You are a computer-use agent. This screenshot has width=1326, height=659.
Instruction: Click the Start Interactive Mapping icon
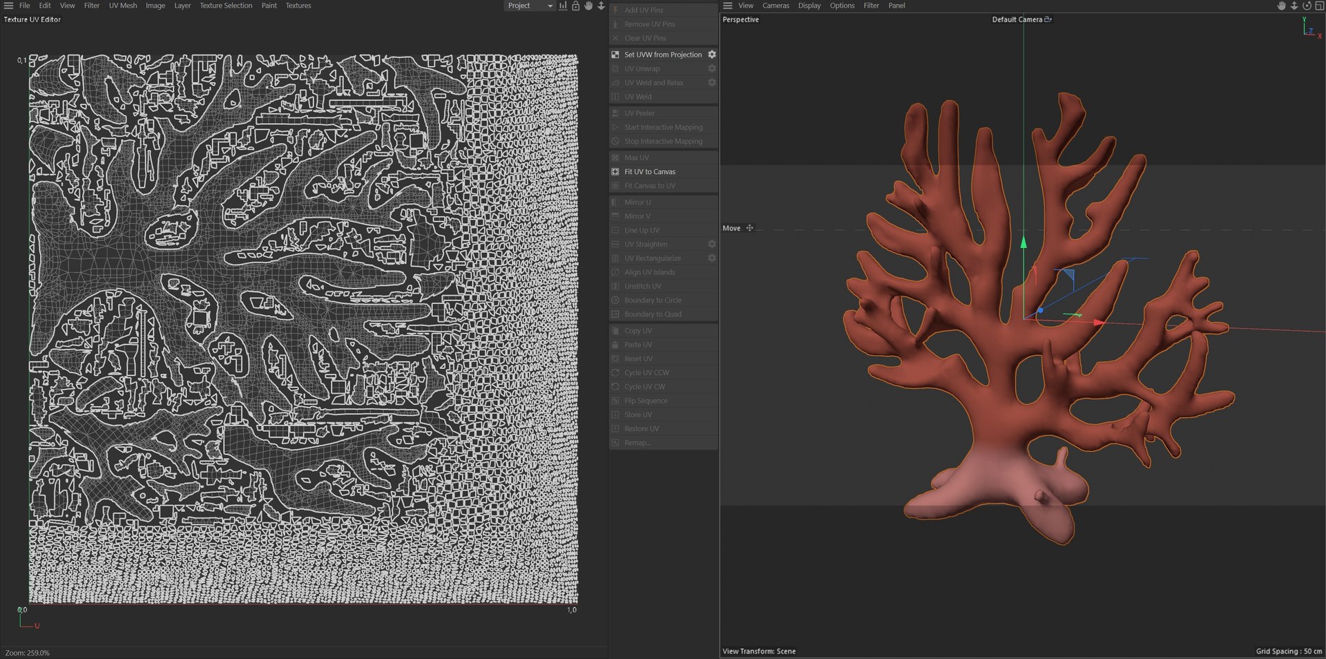(615, 127)
